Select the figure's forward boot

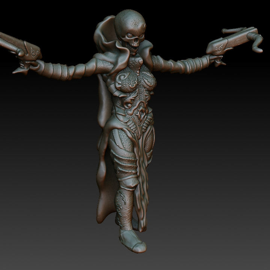point(133,240)
